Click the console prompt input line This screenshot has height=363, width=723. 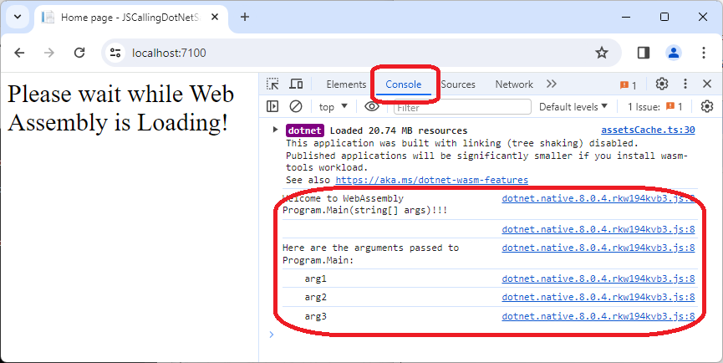(484, 335)
